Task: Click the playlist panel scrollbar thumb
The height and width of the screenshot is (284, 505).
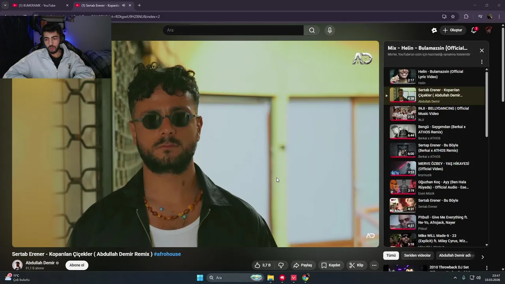Action: tap(487, 104)
